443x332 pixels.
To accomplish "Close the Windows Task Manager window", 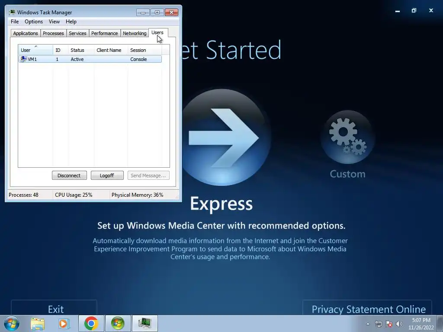I will click(171, 13).
